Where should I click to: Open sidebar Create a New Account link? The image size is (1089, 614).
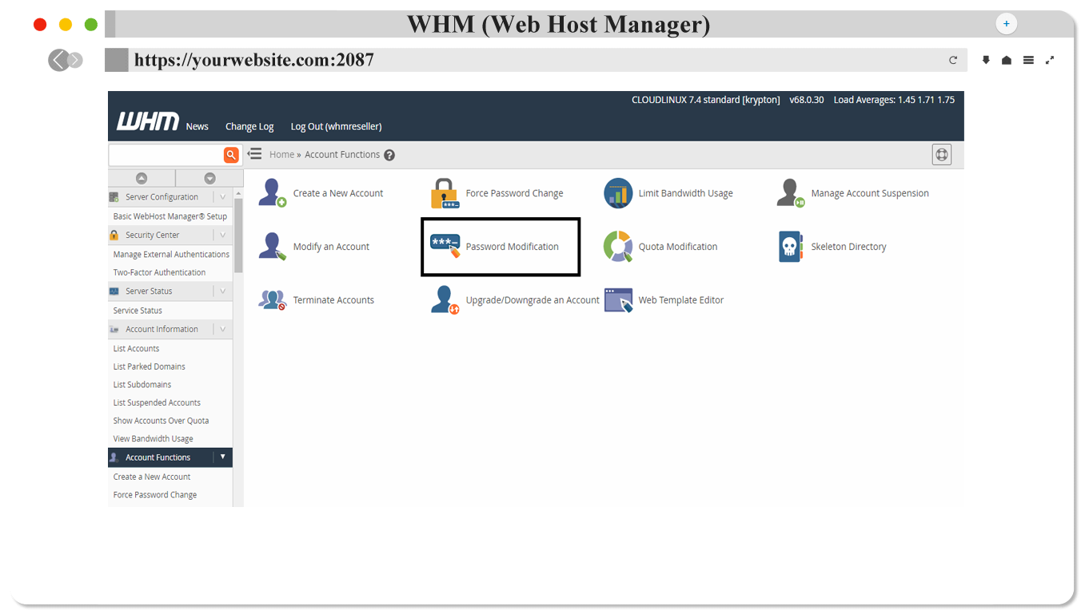[x=152, y=477]
